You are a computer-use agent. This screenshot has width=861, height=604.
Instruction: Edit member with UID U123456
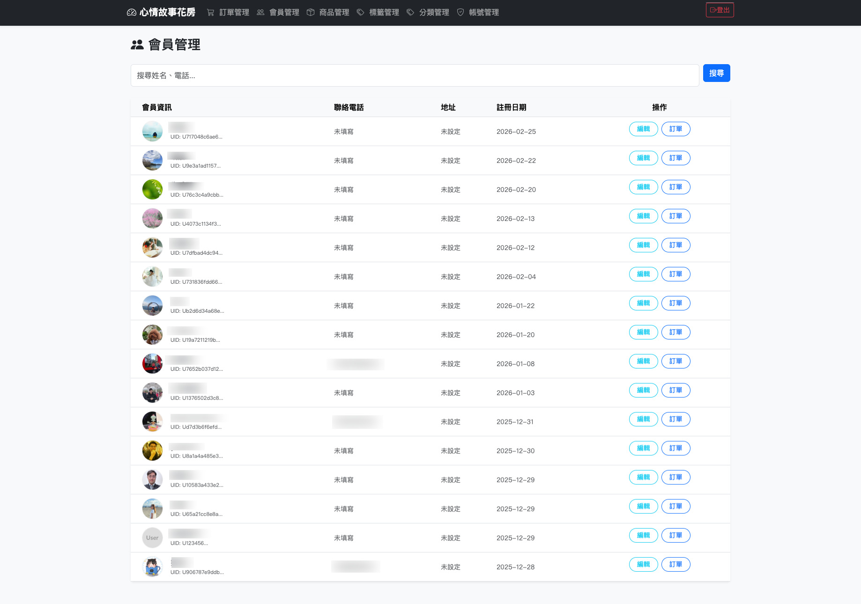[x=643, y=536]
